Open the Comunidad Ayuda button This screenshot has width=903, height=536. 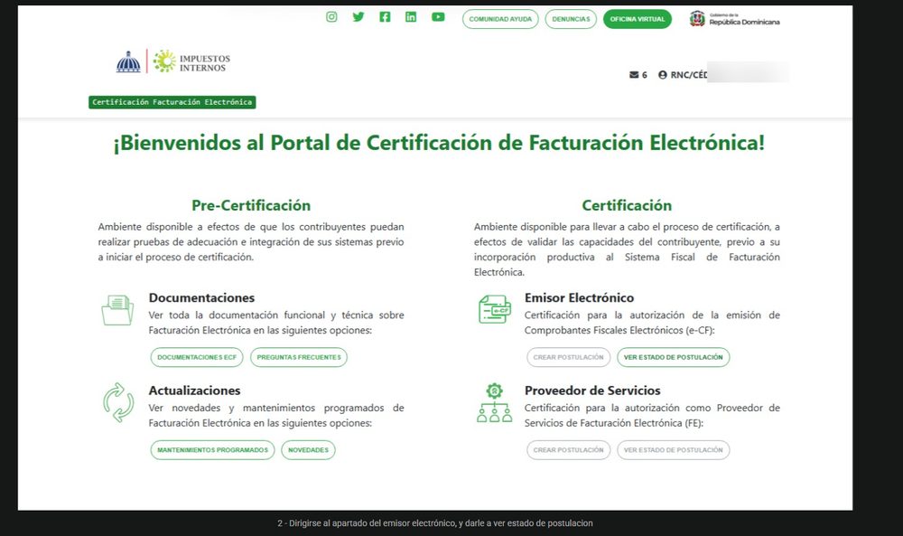point(500,19)
